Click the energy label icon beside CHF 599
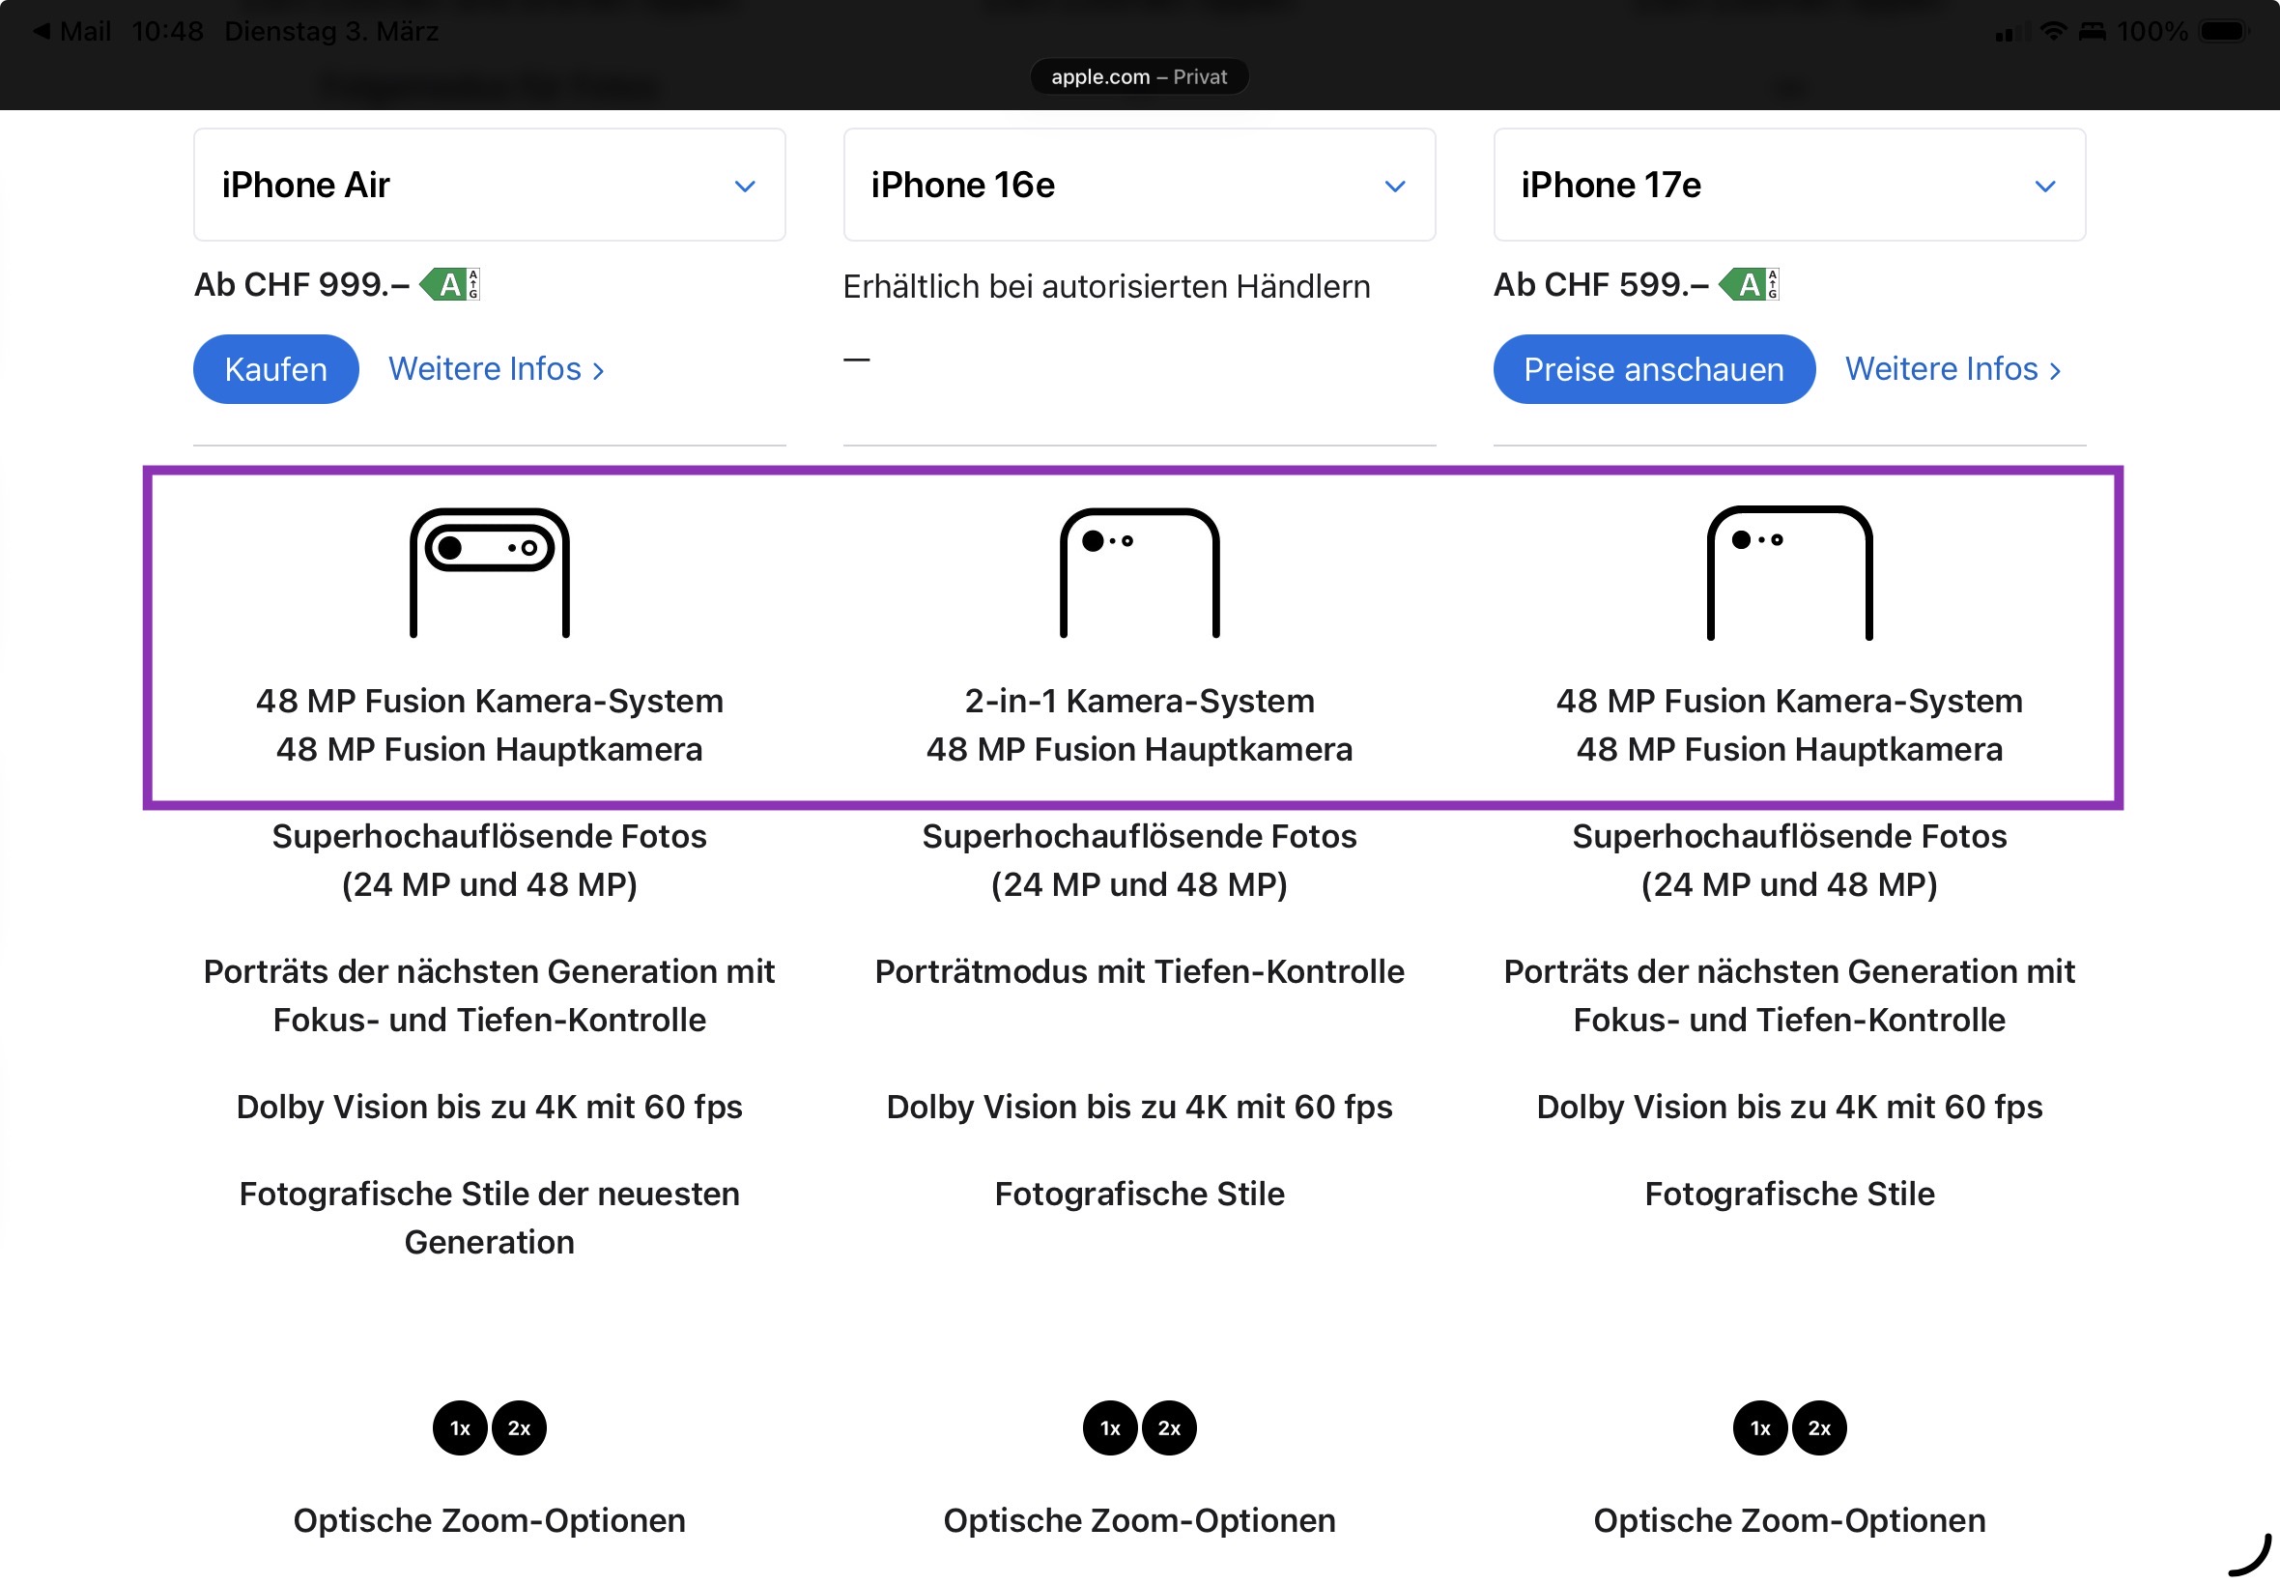This screenshot has height=1585, width=2280. [x=1750, y=285]
